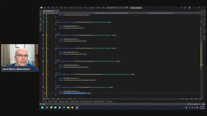
Task: Collapse the VisitFixedStatement method outline
Action: [48, 48]
